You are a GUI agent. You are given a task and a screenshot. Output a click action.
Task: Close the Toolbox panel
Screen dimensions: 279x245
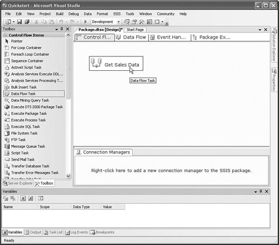click(68, 29)
